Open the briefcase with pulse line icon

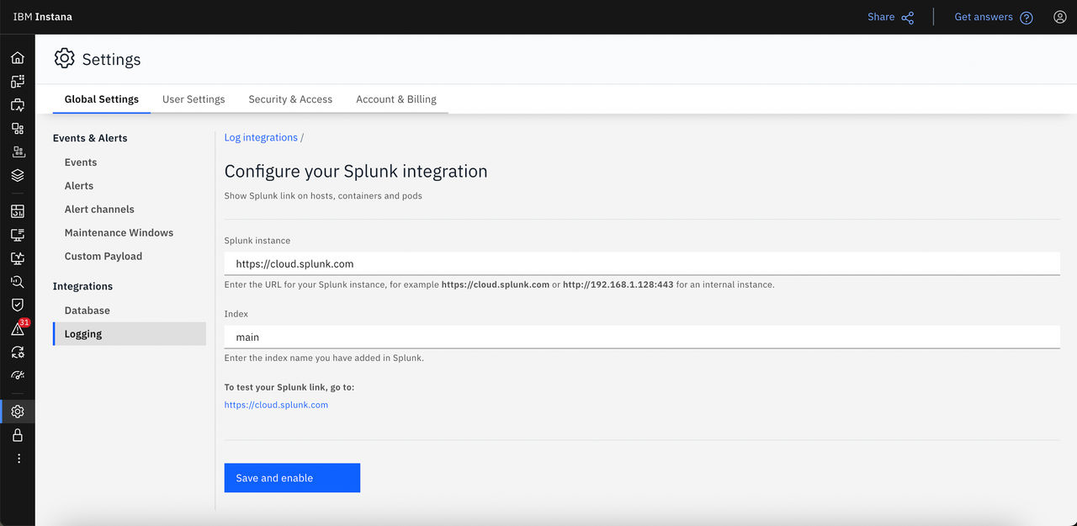pyautogui.click(x=18, y=105)
